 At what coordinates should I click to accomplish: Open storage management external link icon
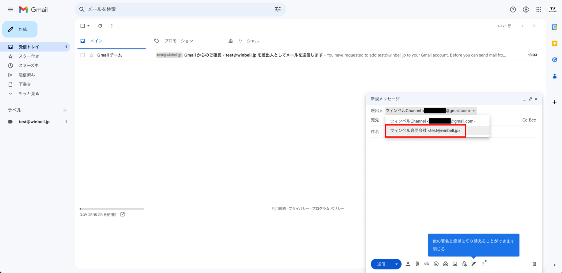pyautogui.click(x=123, y=215)
